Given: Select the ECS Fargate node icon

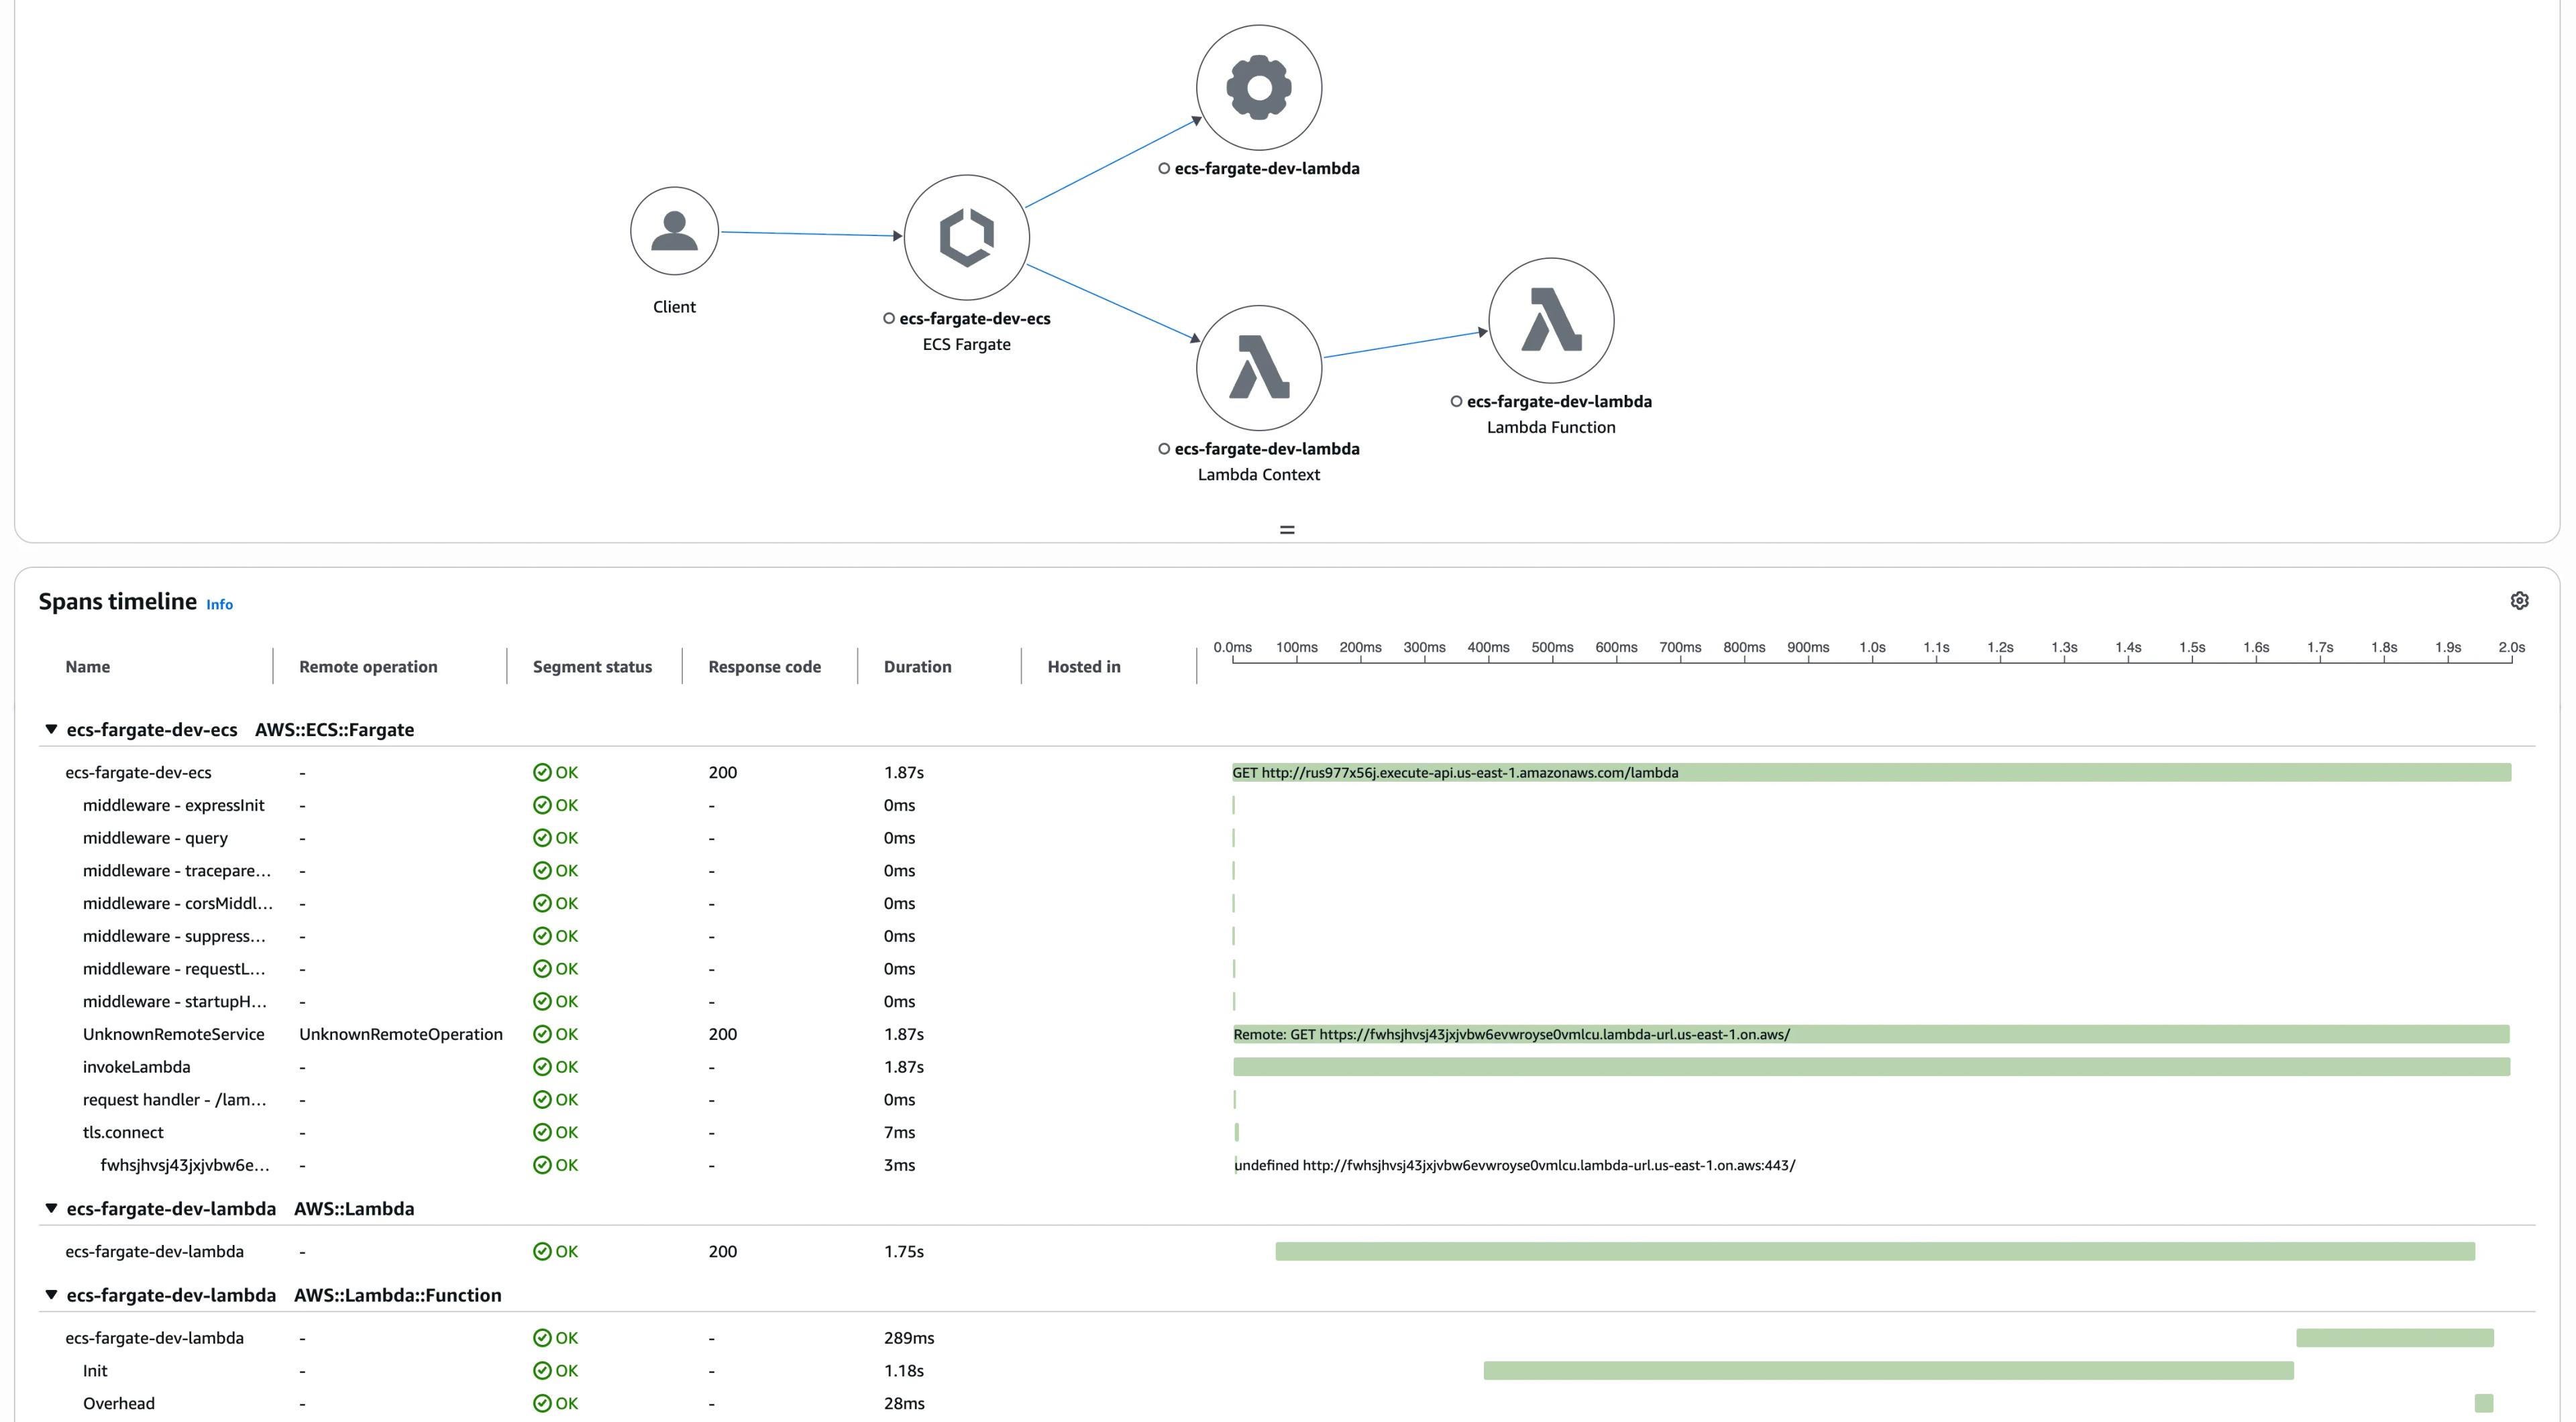Looking at the screenshot, I should click(966, 237).
